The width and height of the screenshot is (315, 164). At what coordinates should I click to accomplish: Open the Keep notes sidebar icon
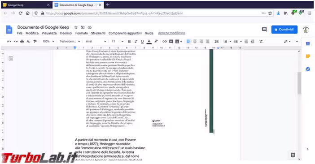[x=308, y=56]
